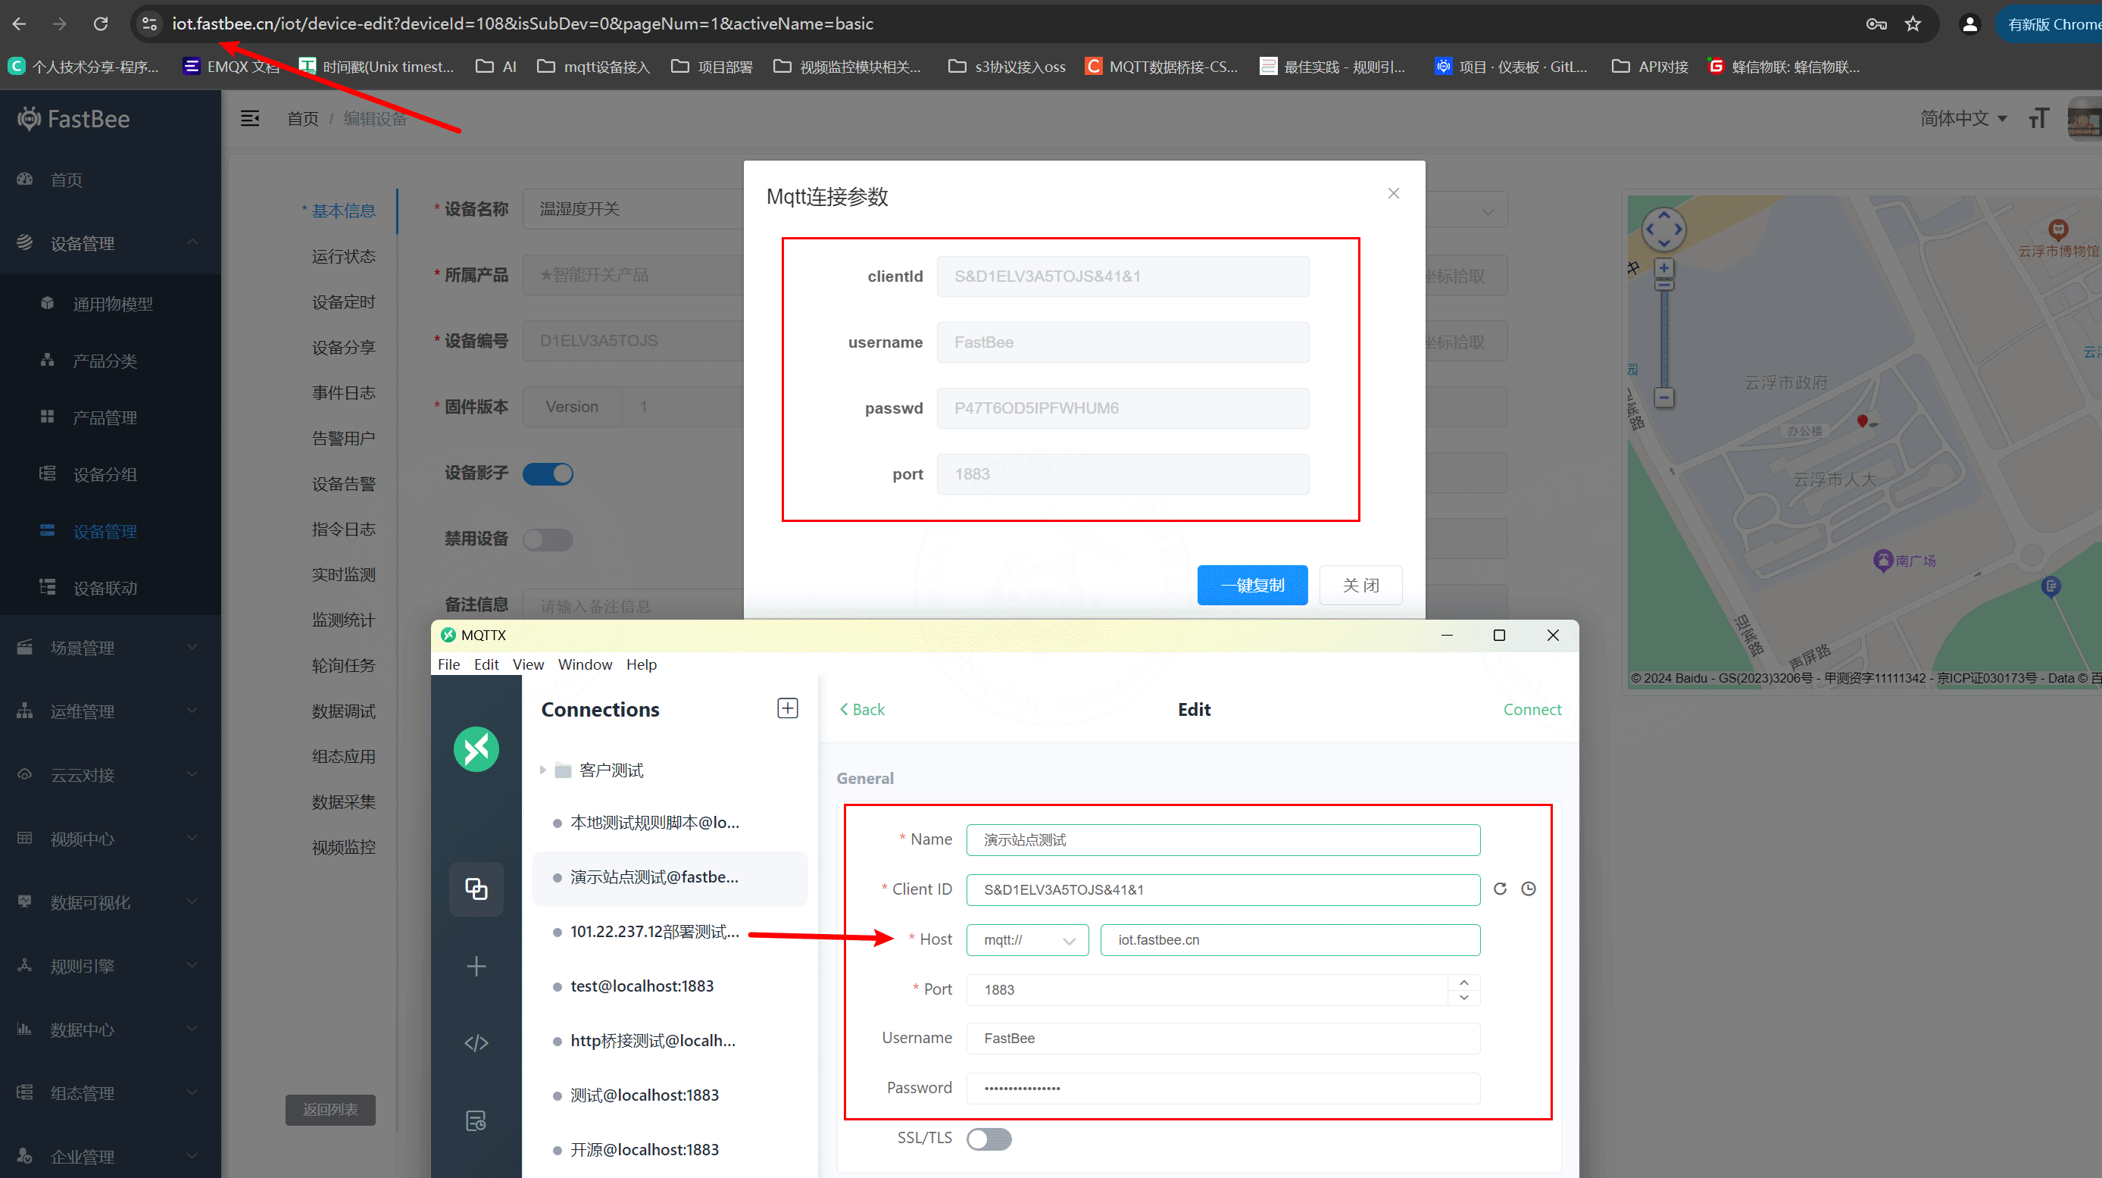Open the MQTTX log icon in sidebar
Image resolution: width=2102 pixels, height=1178 pixels.
476,1120
